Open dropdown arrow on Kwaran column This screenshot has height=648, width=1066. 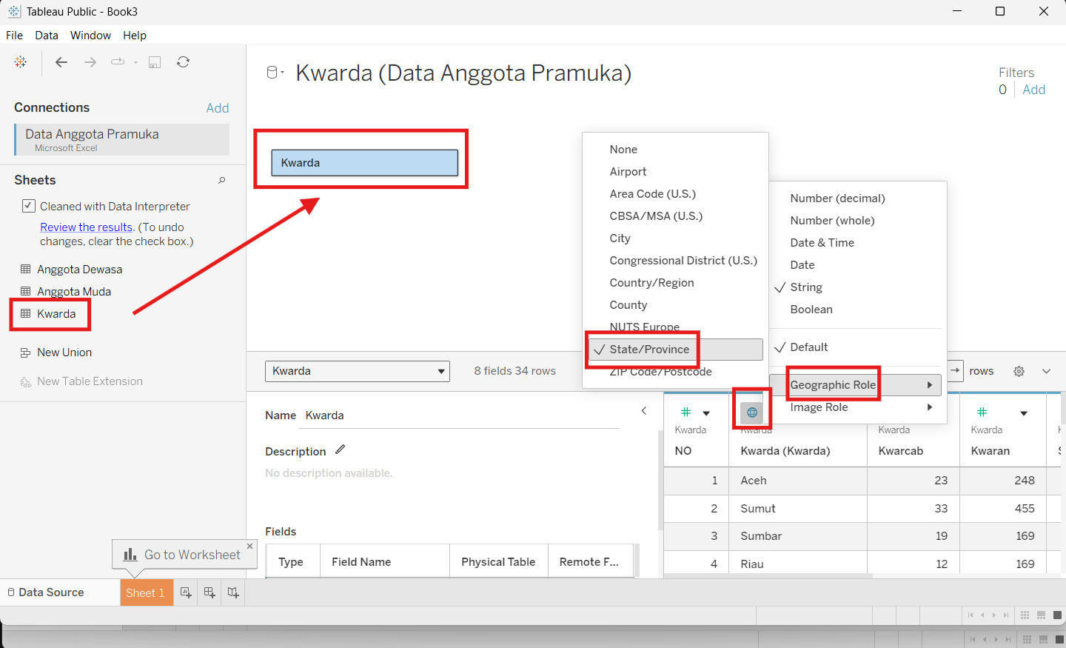pos(1024,413)
